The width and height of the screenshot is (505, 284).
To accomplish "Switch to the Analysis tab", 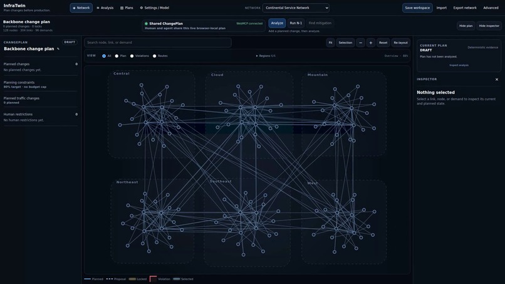I will point(105,8).
